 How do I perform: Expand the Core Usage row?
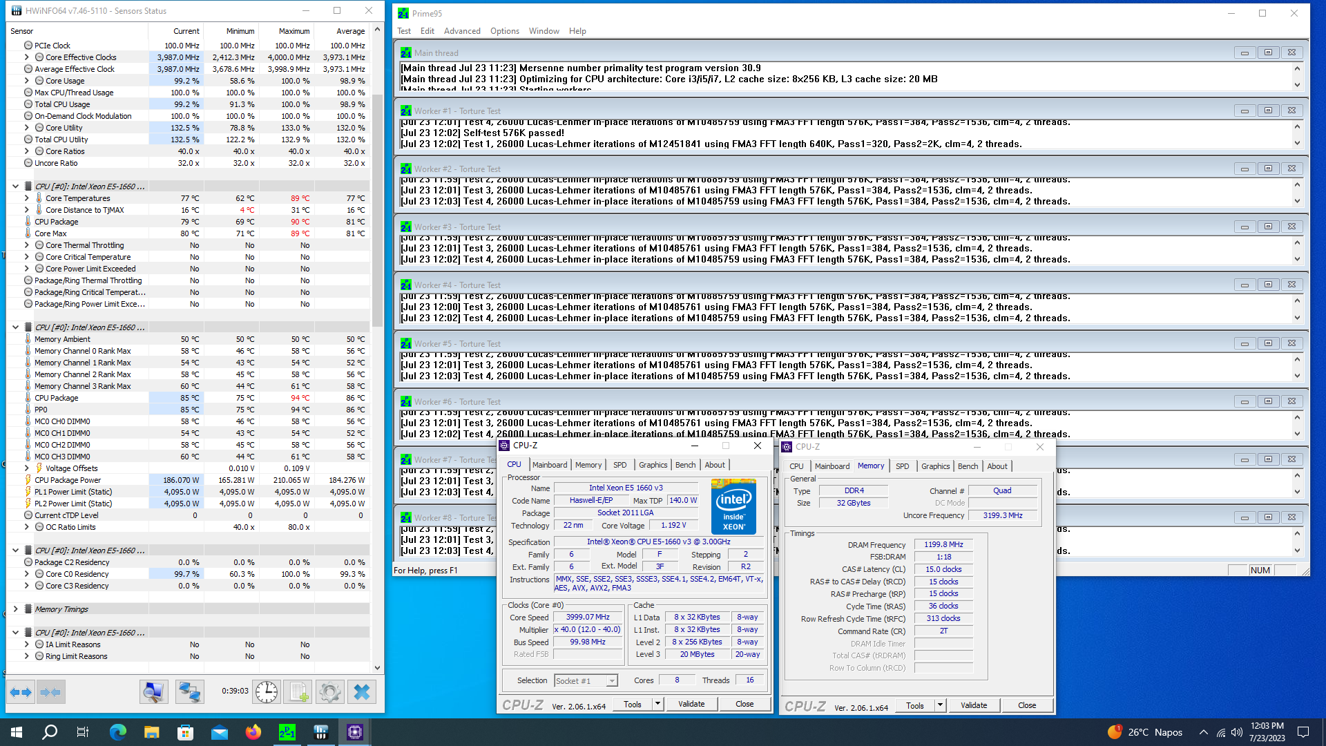point(27,81)
